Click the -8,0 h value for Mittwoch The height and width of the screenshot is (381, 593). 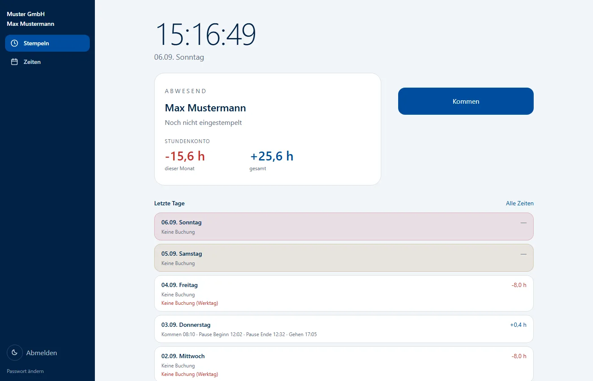coord(519,356)
